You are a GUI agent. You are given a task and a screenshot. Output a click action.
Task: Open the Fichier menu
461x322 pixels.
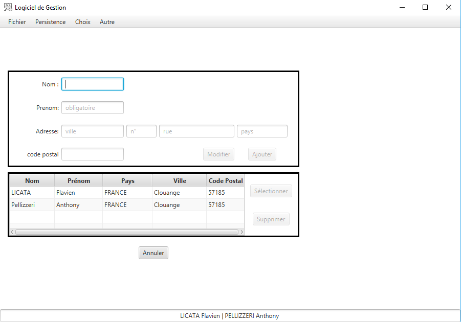[17, 22]
